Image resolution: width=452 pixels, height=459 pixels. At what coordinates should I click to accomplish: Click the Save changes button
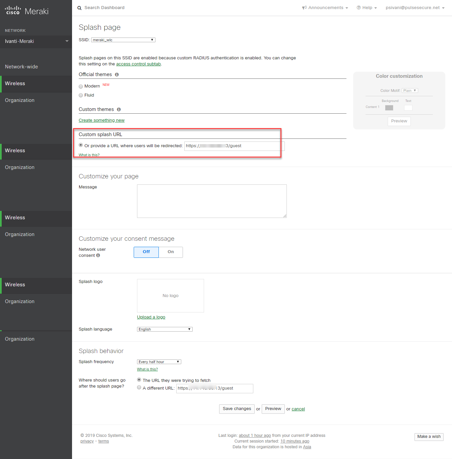point(237,409)
